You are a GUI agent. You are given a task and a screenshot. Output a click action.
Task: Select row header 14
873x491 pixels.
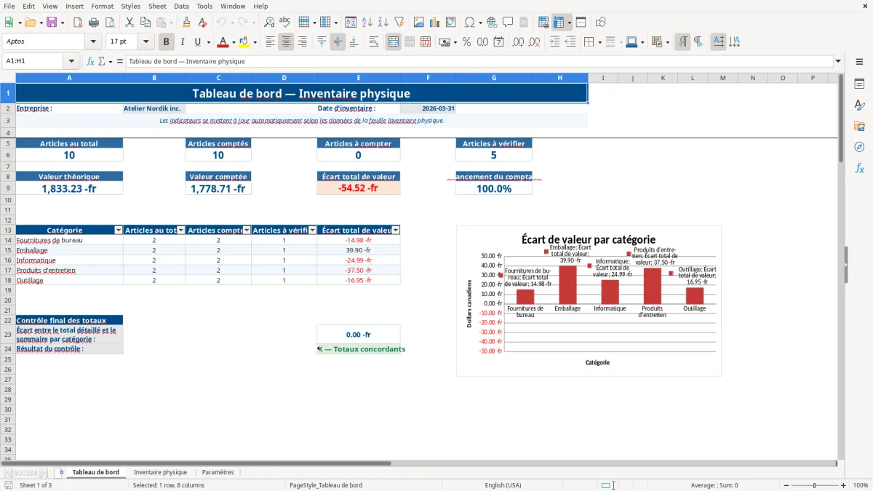pyautogui.click(x=7, y=240)
